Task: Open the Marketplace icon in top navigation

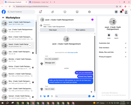Action: click(77, 12)
